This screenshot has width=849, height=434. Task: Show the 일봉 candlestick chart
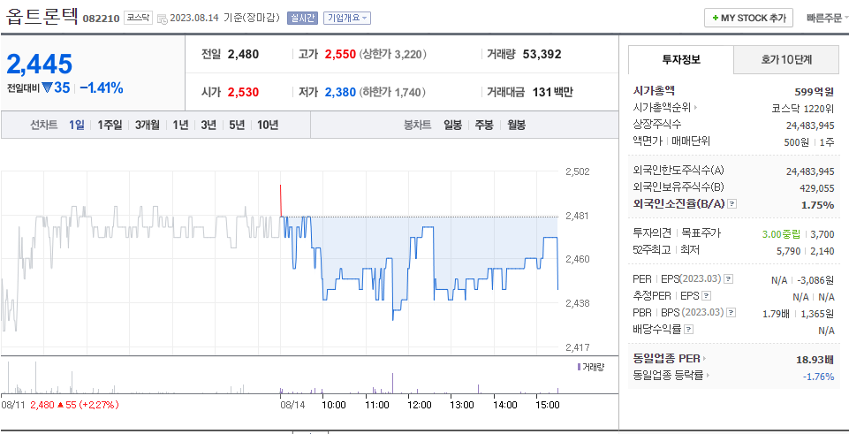(x=452, y=126)
